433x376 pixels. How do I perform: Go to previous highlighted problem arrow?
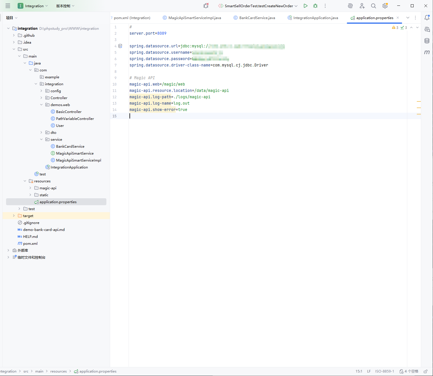[411, 27]
